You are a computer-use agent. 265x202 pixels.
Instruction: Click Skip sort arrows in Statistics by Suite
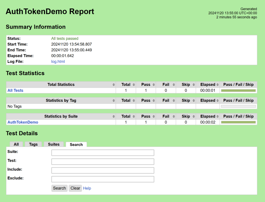tap(194, 117)
